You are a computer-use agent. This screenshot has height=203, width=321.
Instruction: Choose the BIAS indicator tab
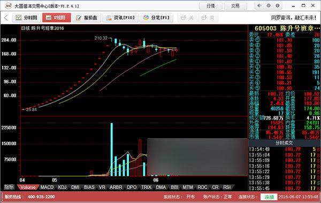[89, 187]
